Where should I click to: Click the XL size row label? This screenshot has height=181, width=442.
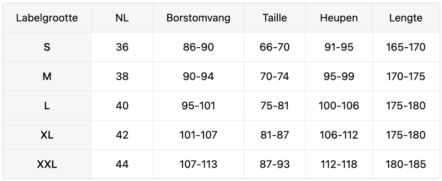coord(47,135)
